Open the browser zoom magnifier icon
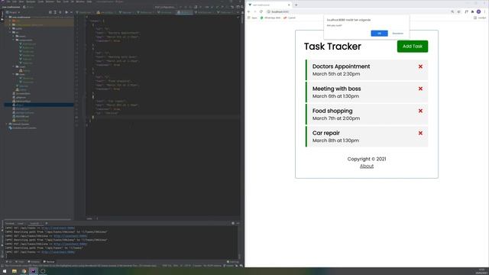The image size is (489, 275). coord(452,11)
